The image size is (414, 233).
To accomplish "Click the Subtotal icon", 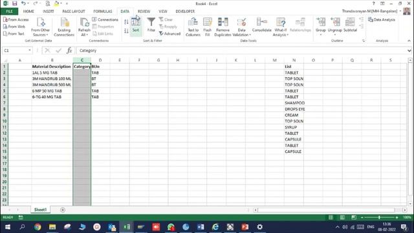I will click(350, 25).
